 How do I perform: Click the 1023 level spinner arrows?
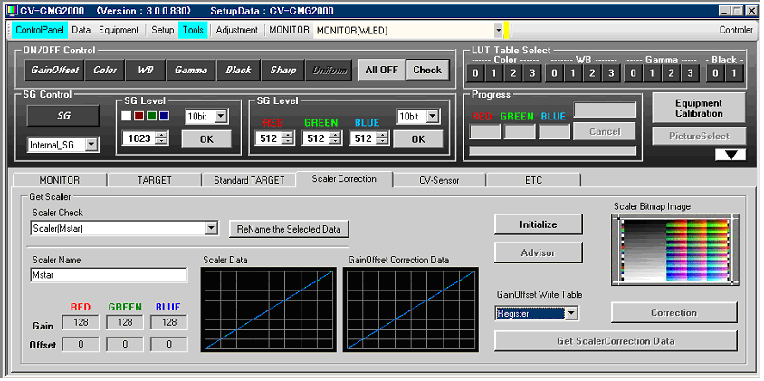(162, 138)
